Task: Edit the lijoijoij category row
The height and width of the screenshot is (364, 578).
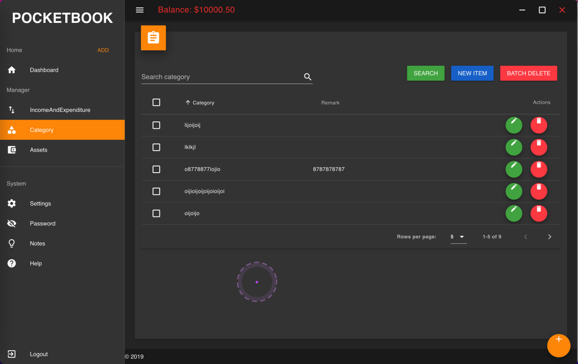Action: pos(514,125)
